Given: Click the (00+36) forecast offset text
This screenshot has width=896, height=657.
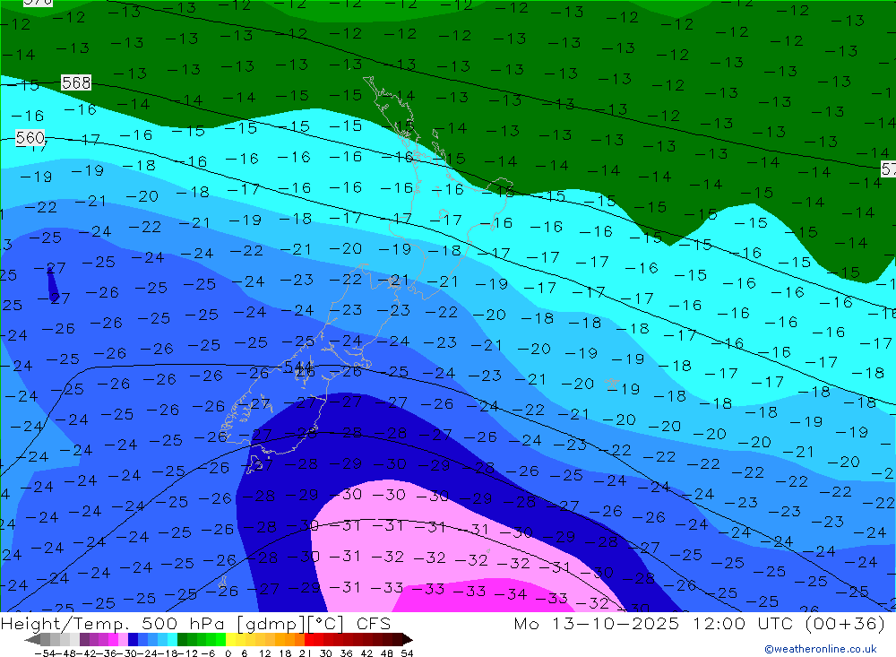Looking at the screenshot, I should point(845,623).
